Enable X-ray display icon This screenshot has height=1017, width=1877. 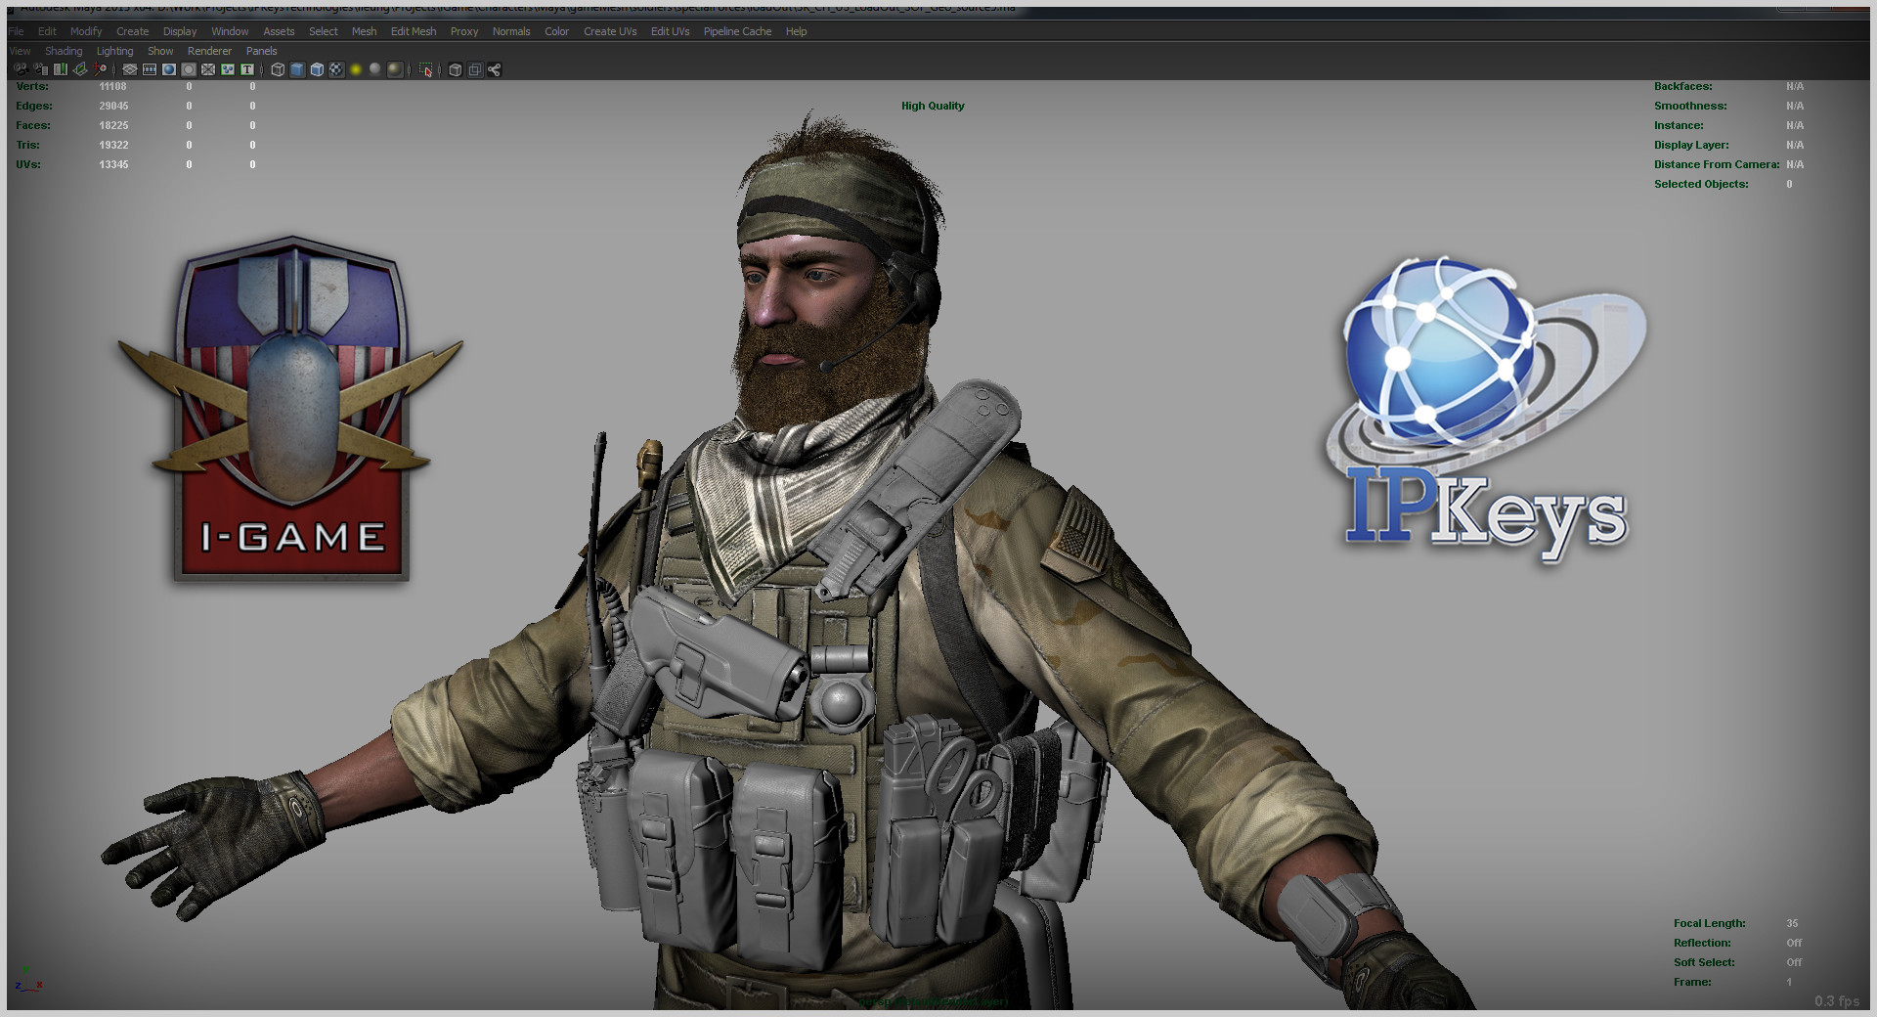(x=454, y=69)
